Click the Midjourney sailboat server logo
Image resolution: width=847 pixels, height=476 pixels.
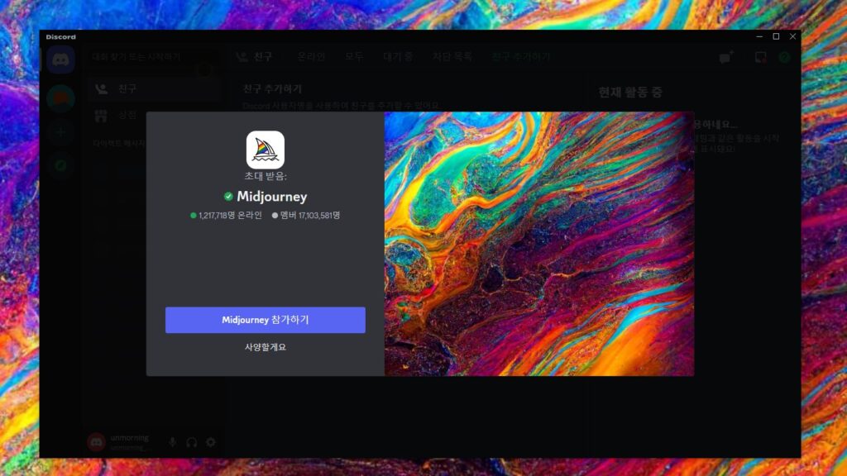pos(266,150)
